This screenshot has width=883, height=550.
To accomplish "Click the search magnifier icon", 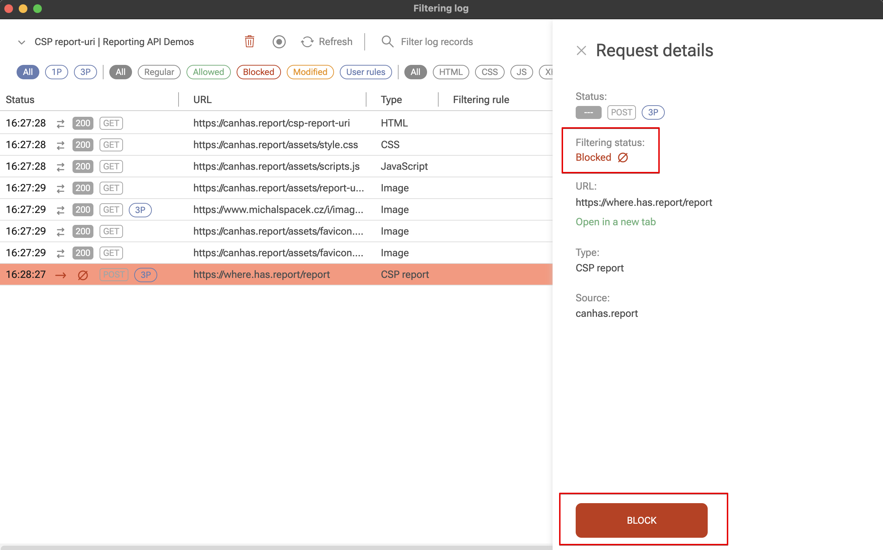I will click(x=387, y=41).
